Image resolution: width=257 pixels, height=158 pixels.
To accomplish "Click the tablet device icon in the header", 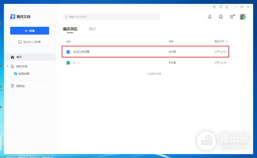I will (x=221, y=17).
